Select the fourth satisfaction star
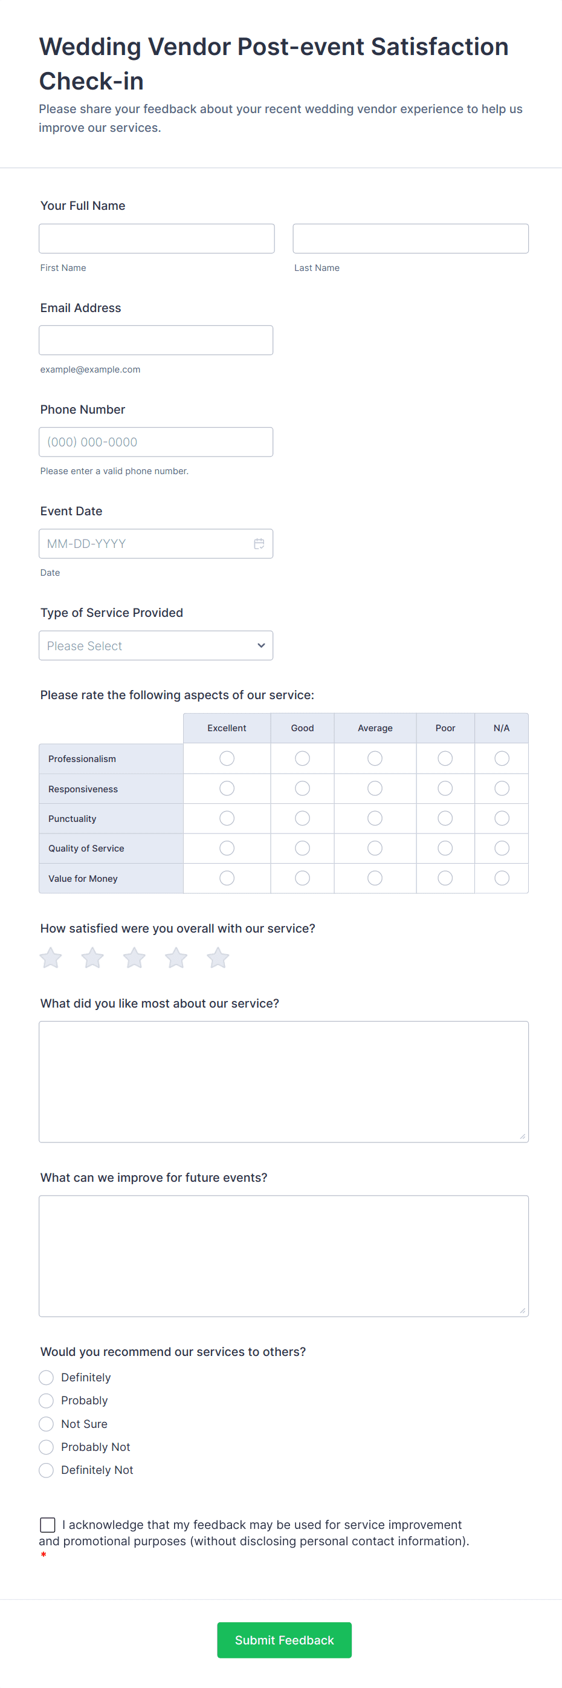The image size is (562, 1688). 176,958
